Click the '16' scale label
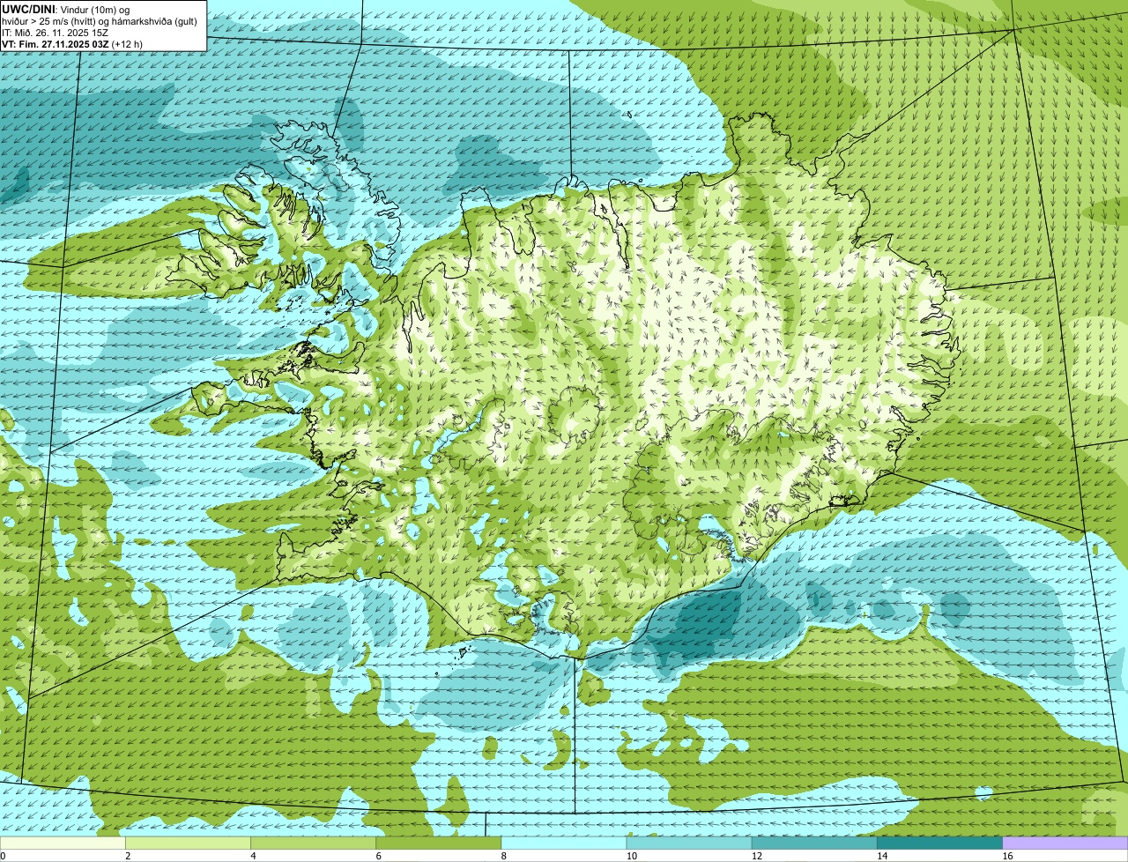The image size is (1128, 862). coord(1007,856)
